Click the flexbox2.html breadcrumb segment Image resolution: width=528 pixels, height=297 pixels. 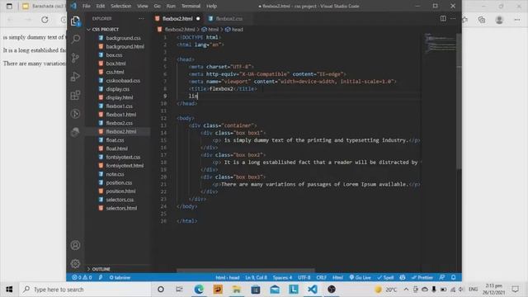[x=180, y=30]
